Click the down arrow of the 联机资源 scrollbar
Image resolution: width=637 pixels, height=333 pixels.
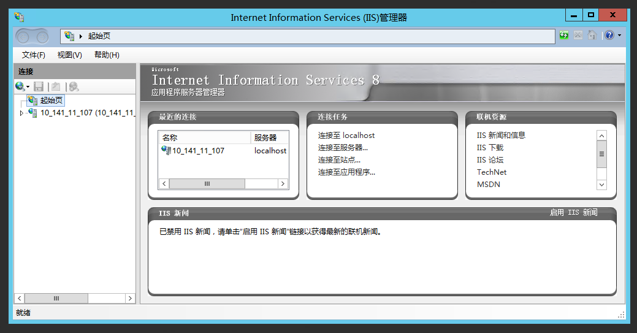[601, 185]
